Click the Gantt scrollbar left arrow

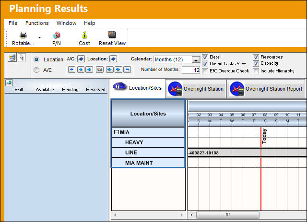click(x=191, y=215)
